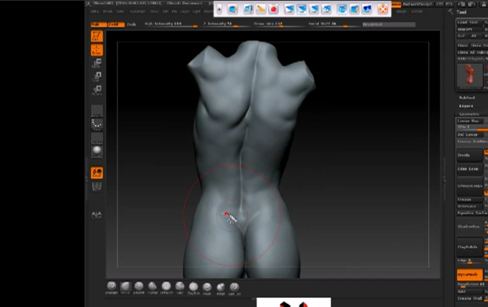The height and width of the screenshot is (307, 488).
Task: Collapse the Geometry section
Action: 469,114
